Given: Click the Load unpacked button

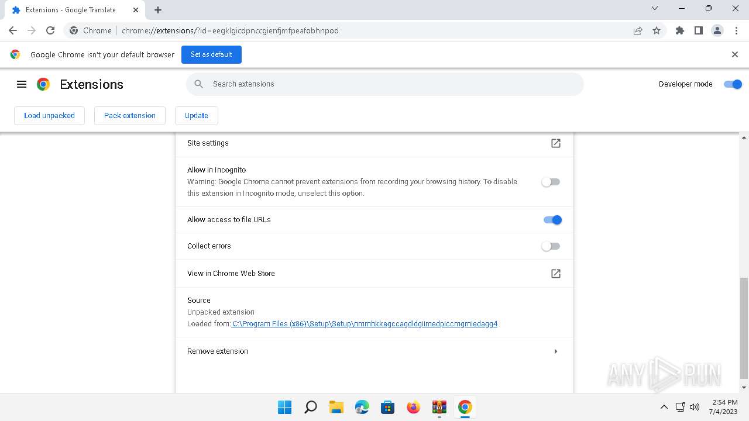Looking at the screenshot, I should click(x=49, y=116).
